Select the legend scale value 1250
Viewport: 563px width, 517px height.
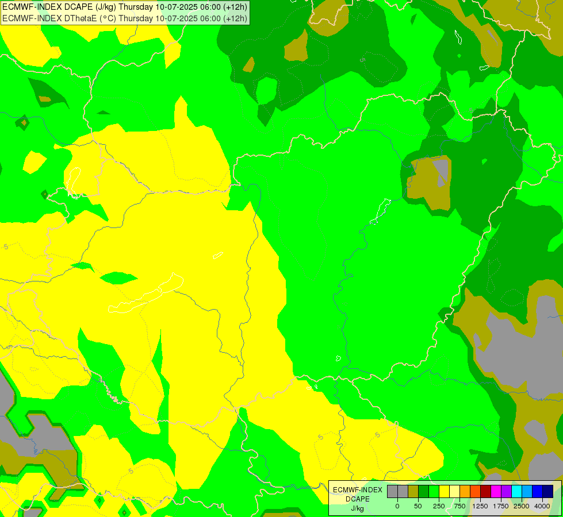480,506
